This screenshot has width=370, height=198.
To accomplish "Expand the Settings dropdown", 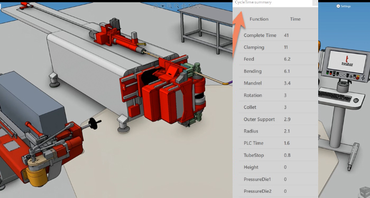I will [x=344, y=6].
